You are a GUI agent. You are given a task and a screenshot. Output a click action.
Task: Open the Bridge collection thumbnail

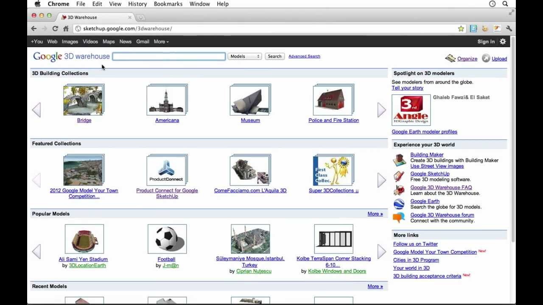(x=84, y=100)
